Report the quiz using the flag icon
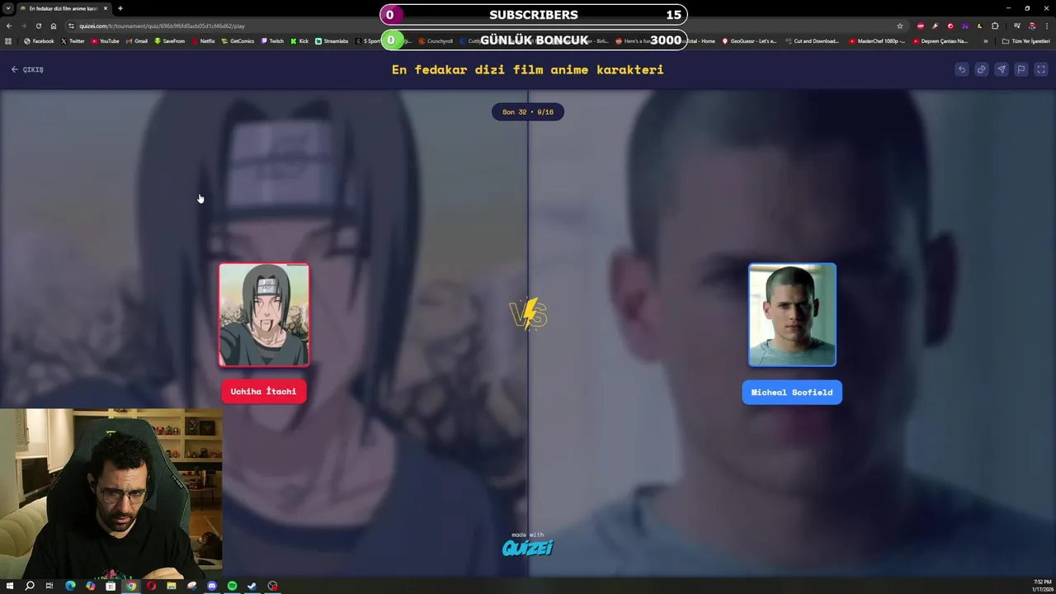 (1021, 69)
